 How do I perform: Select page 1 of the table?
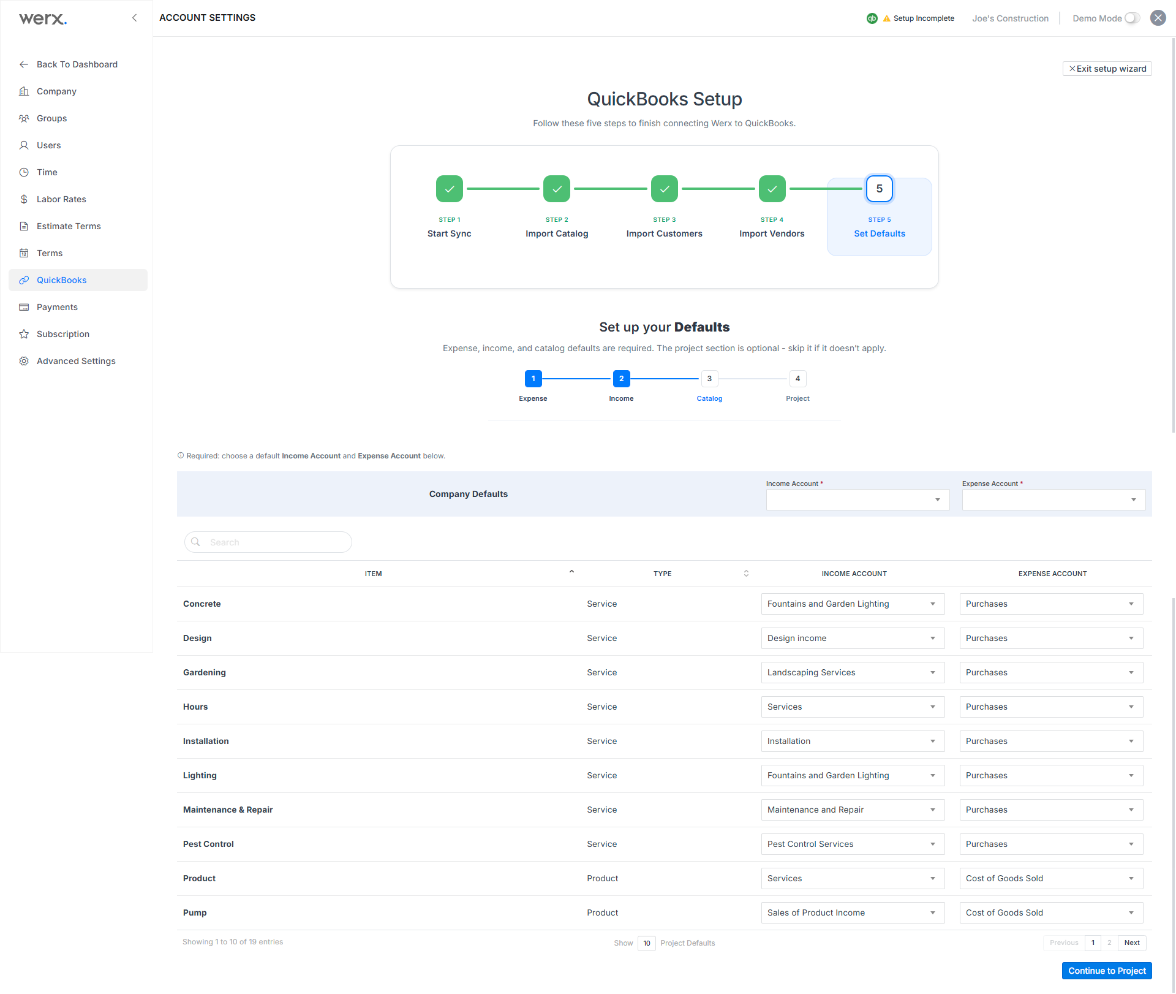pos(1093,943)
